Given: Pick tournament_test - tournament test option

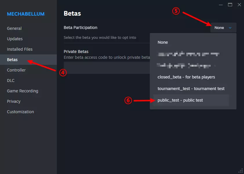Looking at the screenshot, I should pyautogui.click(x=191, y=89).
